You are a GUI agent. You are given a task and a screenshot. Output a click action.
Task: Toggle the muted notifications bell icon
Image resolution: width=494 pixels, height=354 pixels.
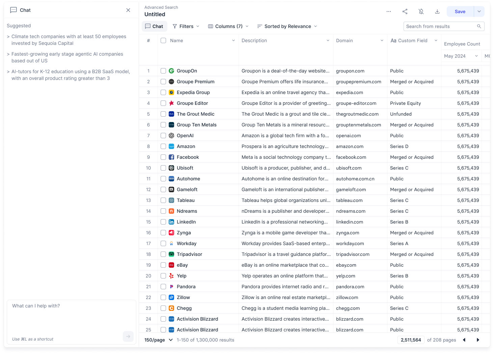click(x=421, y=11)
